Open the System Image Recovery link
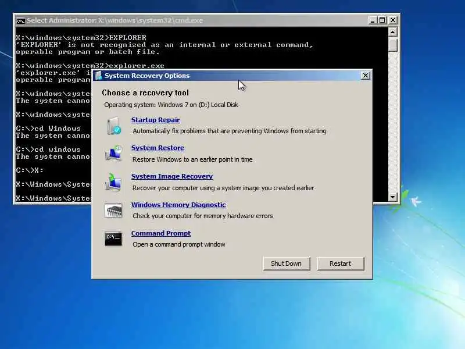Screen dimensions: 465x349 172,176
